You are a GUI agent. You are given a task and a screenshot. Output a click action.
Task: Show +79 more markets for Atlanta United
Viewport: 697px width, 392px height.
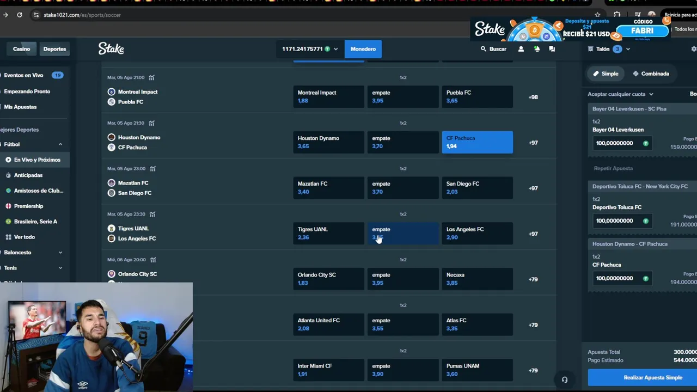[533, 325]
